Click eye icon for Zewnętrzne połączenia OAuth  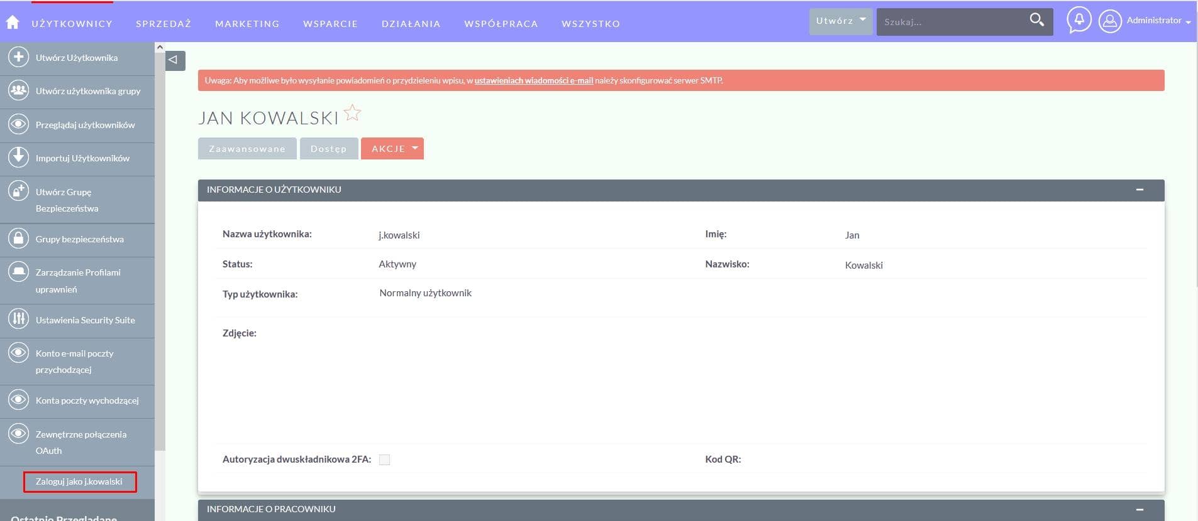click(x=19, y=433)
